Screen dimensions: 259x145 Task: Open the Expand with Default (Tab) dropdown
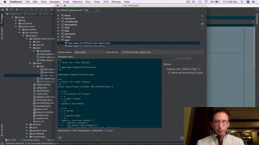point(191,69)
